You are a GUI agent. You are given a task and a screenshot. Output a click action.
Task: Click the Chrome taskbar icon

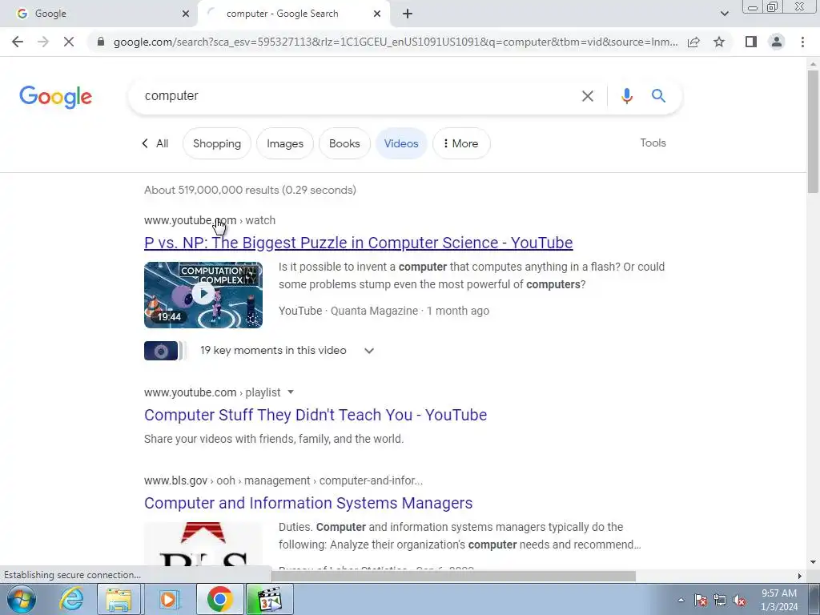click(x=219, y=599)
